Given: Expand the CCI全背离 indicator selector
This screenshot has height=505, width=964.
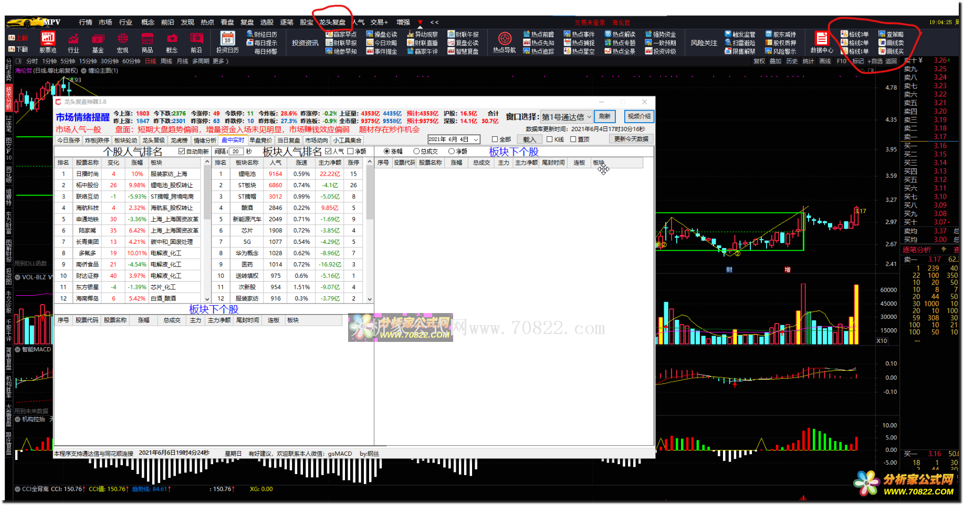Looking at the screenshot, I should (x=18, y=489).
